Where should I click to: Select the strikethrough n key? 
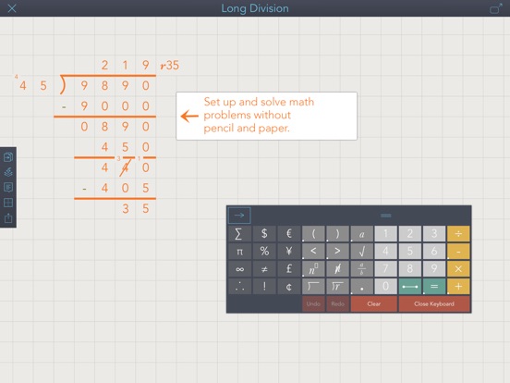click(337, 269)
